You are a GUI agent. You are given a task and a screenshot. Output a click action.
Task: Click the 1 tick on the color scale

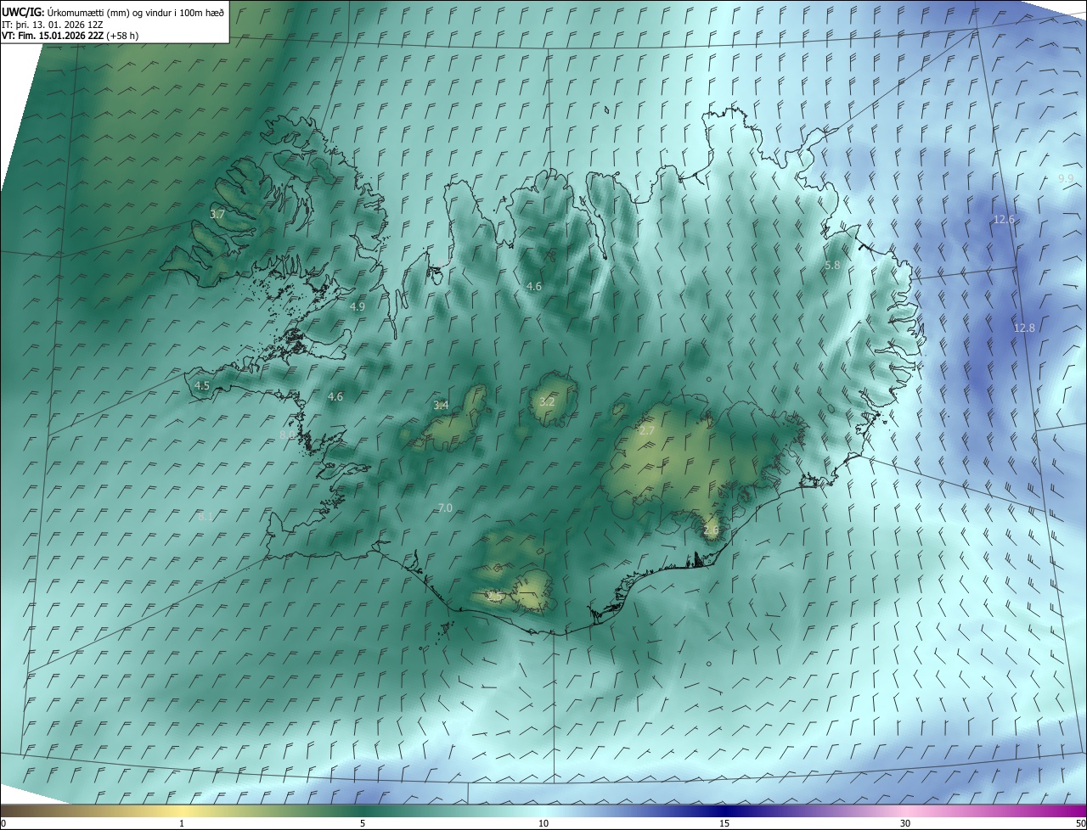tap(183, 823)
